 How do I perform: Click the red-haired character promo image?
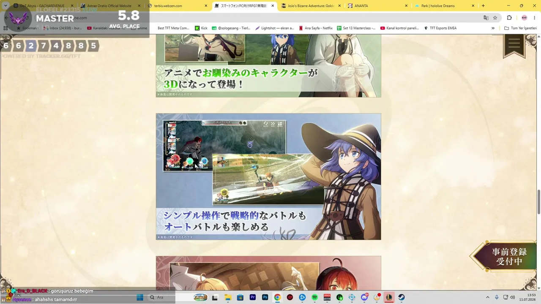(268, 273)
